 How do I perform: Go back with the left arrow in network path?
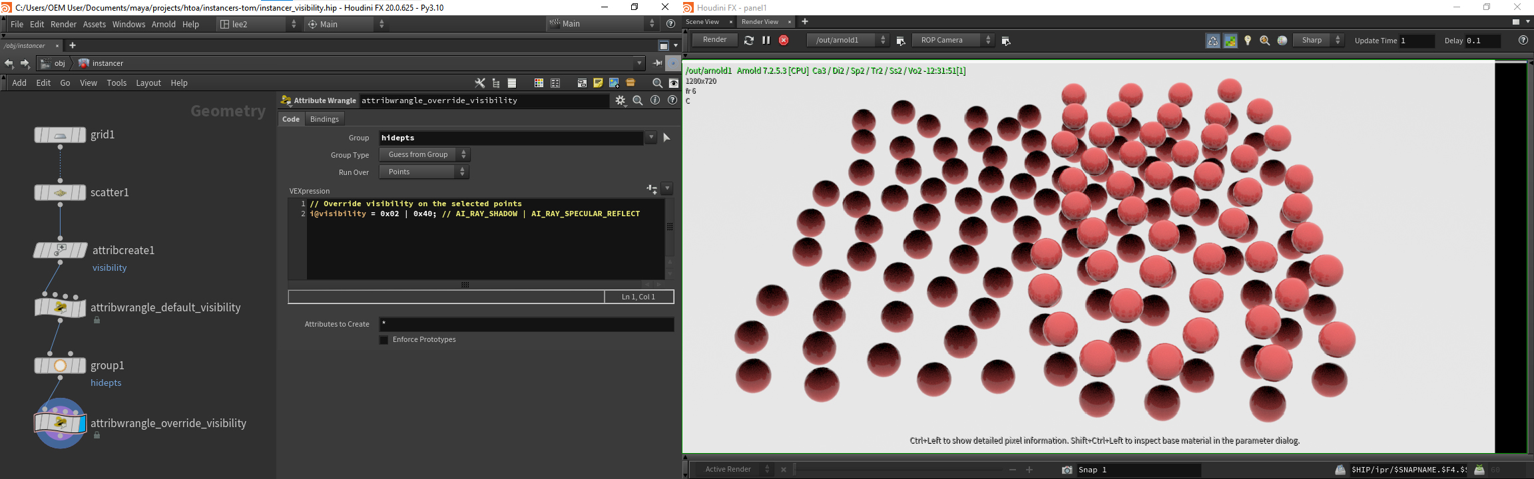click(x=9, y=63)
